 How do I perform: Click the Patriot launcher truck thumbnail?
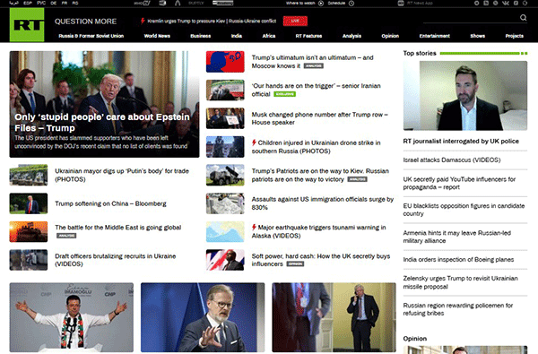pyautogui.click(x=225, y=175)
